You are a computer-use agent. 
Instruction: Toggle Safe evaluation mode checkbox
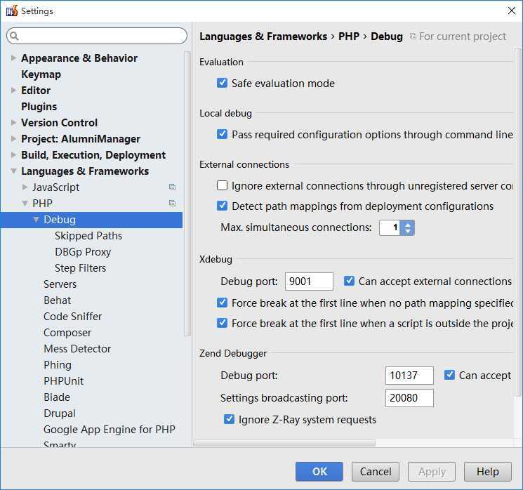pos(222,83)
